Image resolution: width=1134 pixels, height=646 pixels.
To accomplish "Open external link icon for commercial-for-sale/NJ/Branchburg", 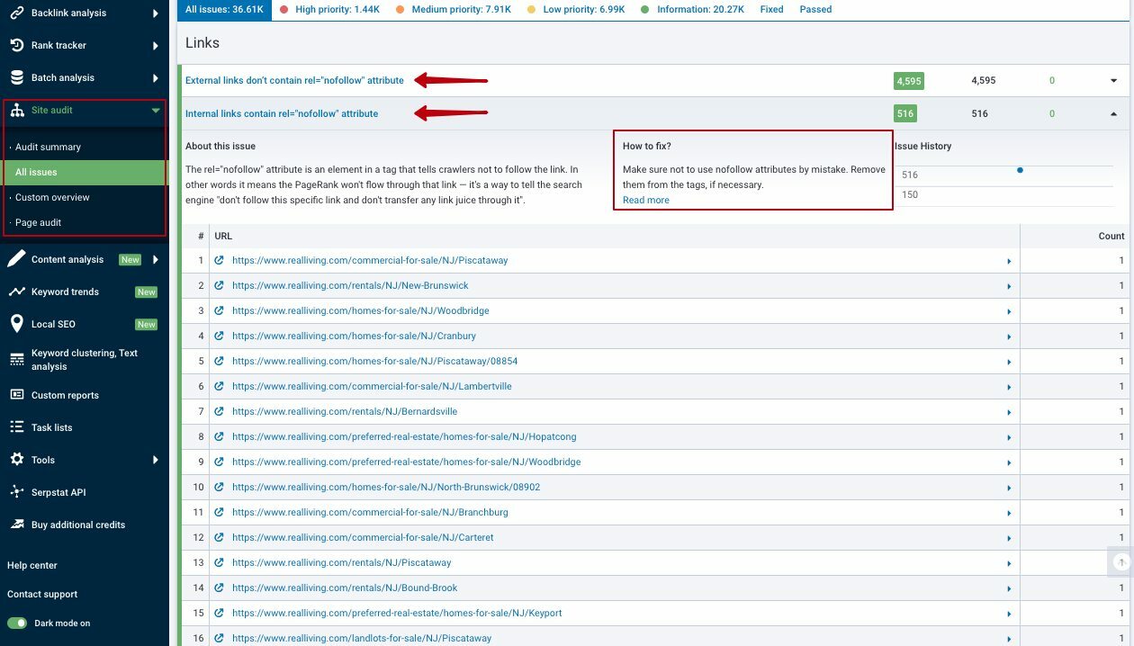I will [x=219, y=512].
